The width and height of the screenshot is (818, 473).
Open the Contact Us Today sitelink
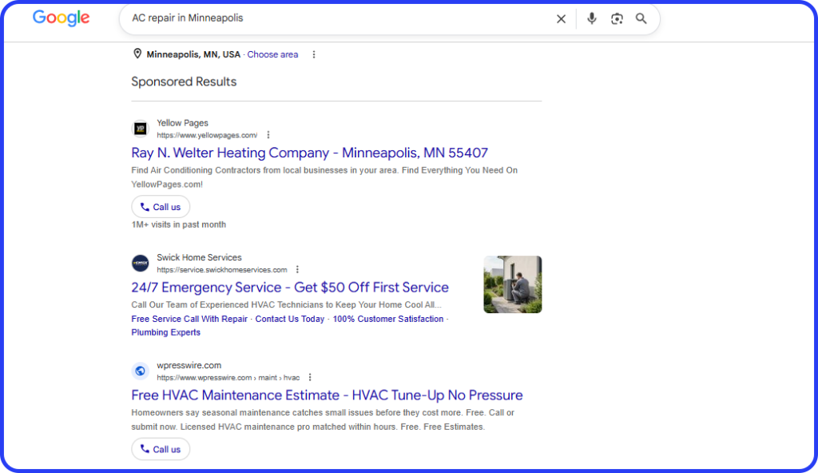tap(289, 319)
